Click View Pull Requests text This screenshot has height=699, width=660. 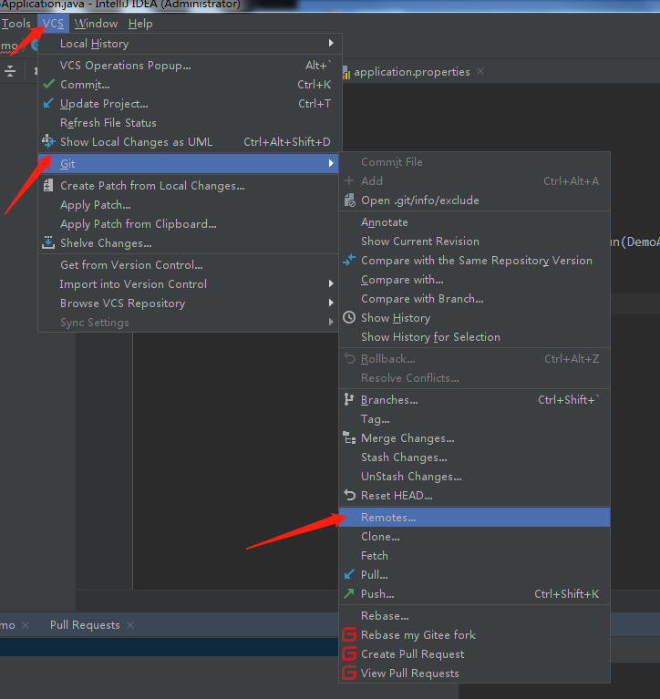click(410, 673)
